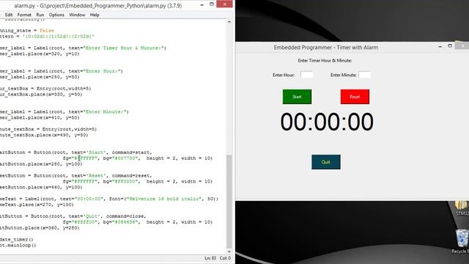The image size is (469, 264).
Task: Open the STM32 desktop folder icon
Action: [462, 208]
